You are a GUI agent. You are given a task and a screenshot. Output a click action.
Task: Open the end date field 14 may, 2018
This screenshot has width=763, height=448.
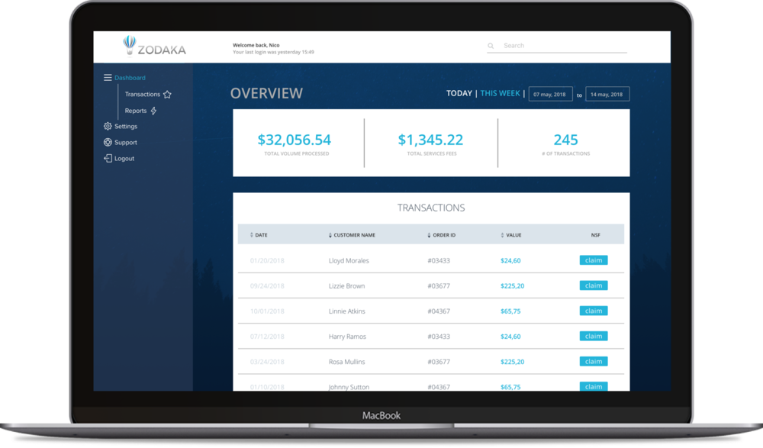click(x=607, y=94)
